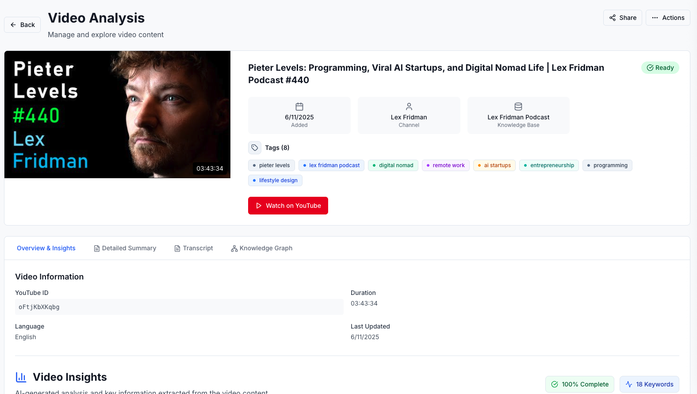Click the YouTube ID field oFtjKbXKqbg
697x394 pixels.
(179, 307)
